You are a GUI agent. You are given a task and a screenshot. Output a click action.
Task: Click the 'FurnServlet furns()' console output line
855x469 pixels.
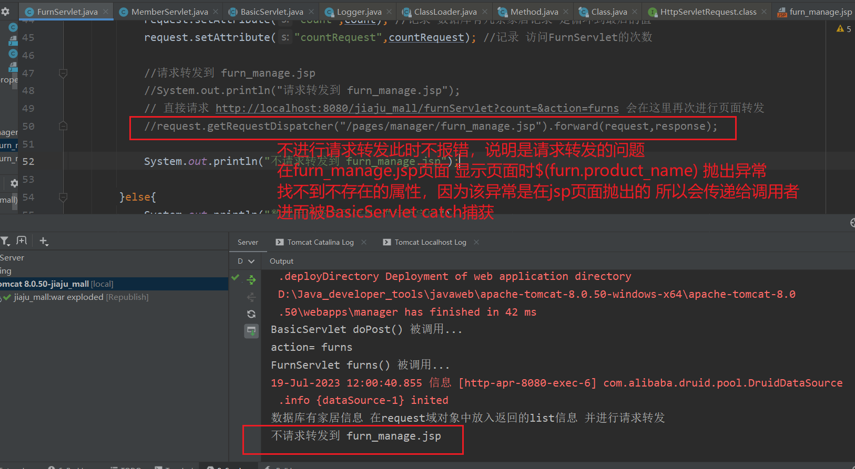360,365
